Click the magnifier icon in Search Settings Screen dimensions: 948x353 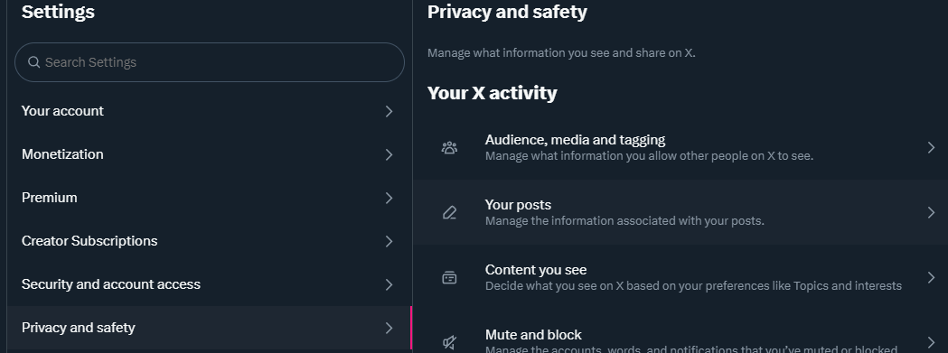(34, 62)
